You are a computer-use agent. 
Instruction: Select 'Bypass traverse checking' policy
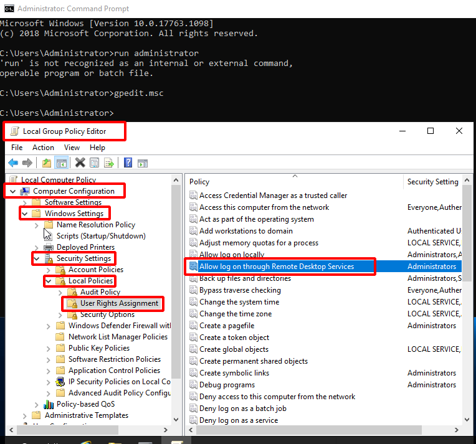pyautogui.click(x=240, y=290)
